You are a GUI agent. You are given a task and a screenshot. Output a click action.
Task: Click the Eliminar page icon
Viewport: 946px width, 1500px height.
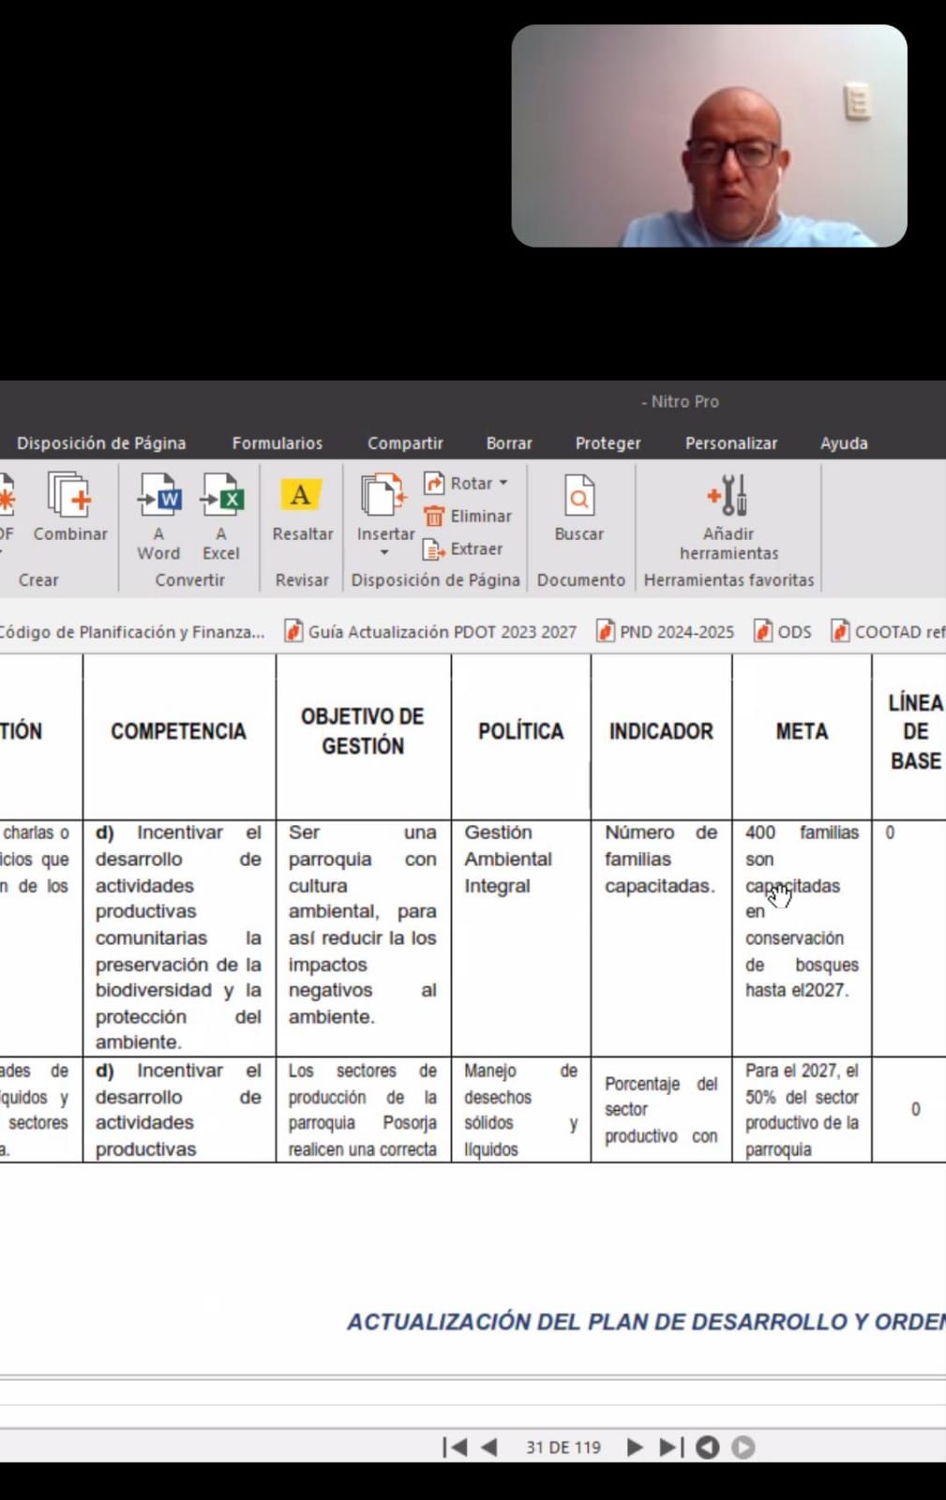[434, 517]
